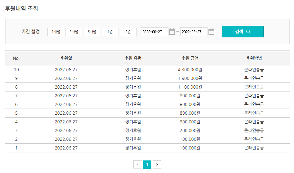Click row number 7 cell
294x173 pixels.
[x=16, y=96]
